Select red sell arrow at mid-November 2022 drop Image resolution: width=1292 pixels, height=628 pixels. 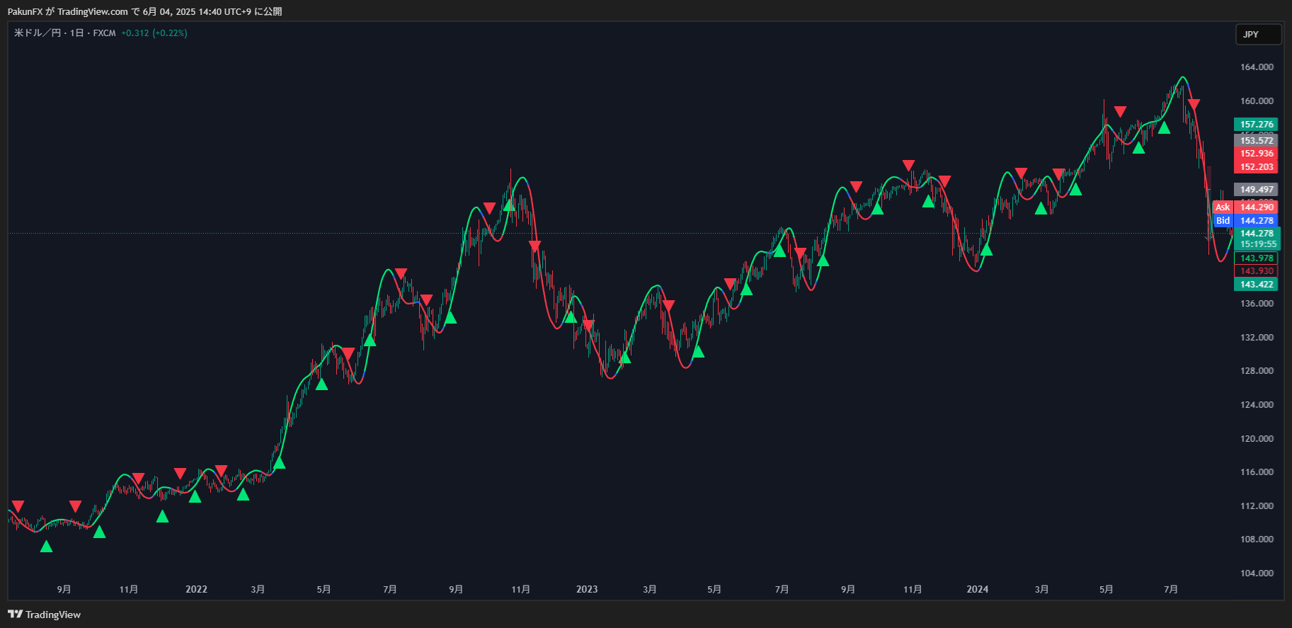[x=534, y=246]
